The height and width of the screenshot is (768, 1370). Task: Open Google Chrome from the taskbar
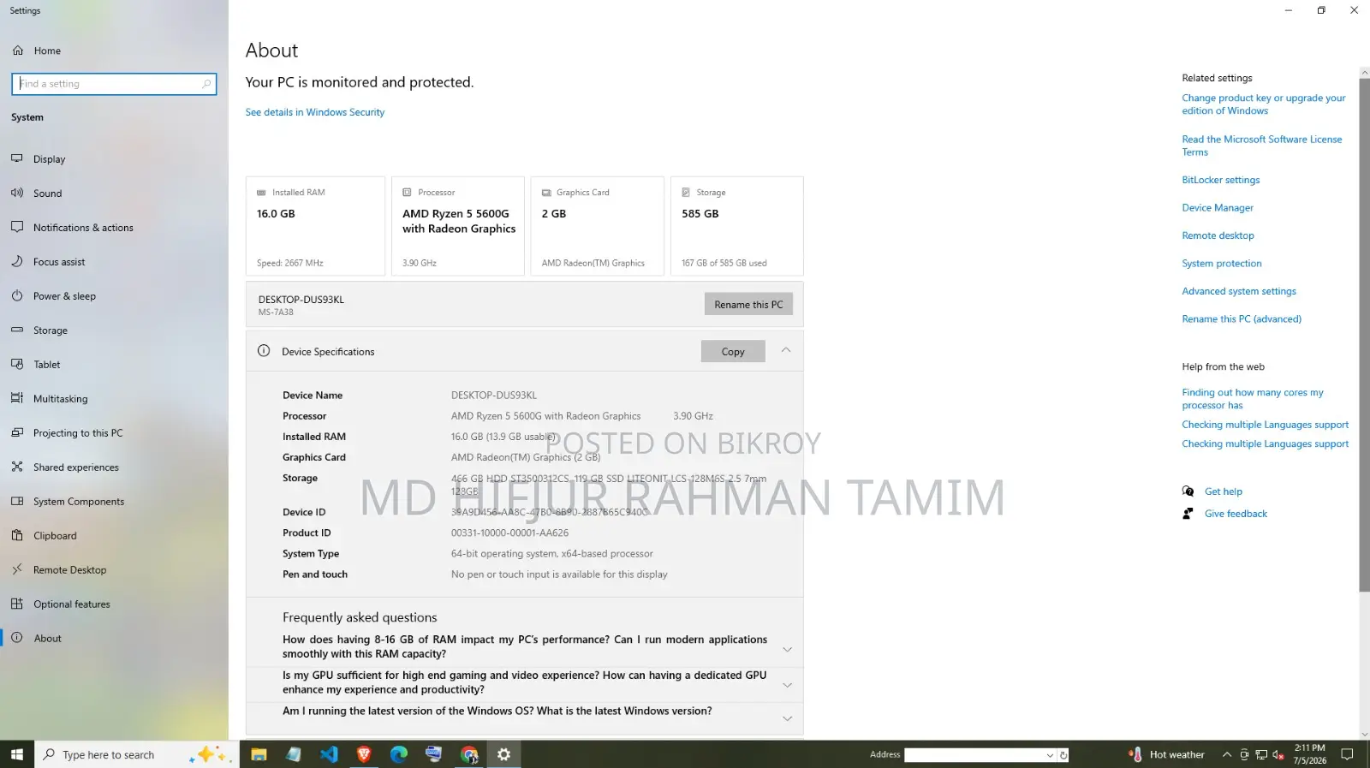coord(469,754)
